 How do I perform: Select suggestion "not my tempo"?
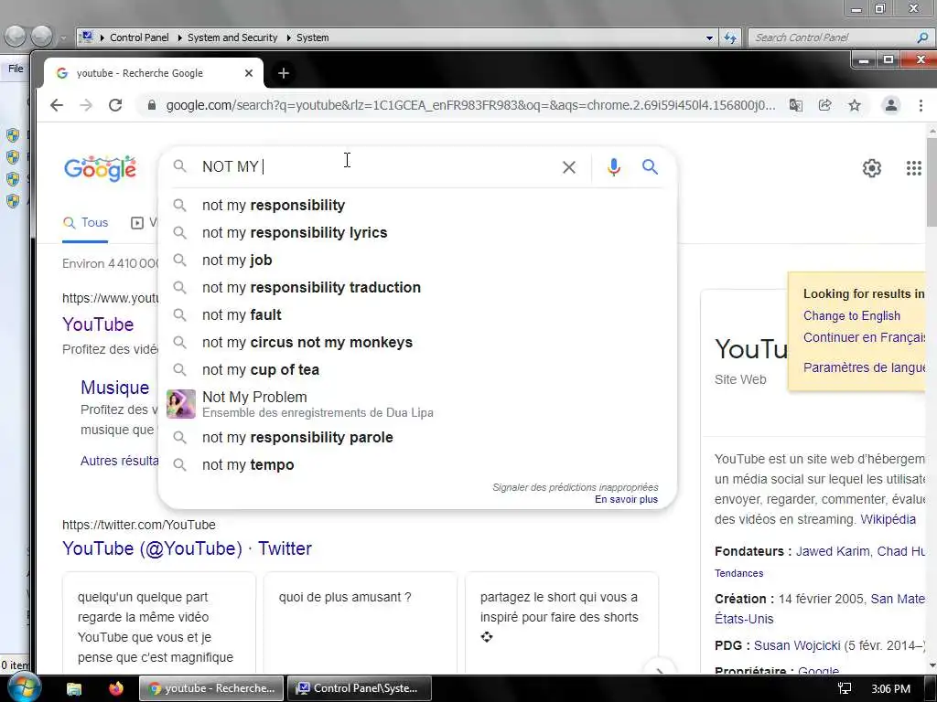pos(417,465)
